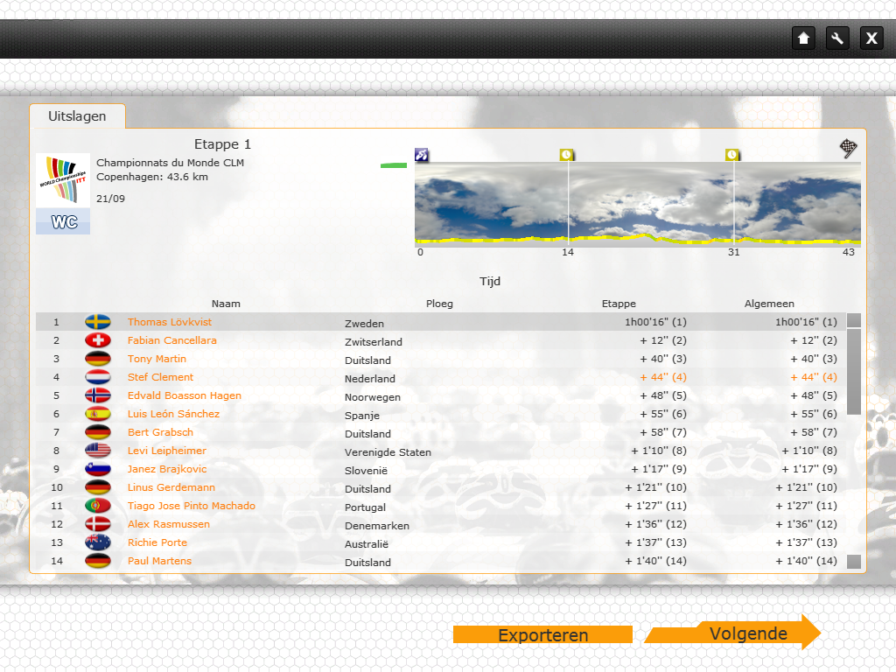This screenshot has height=672, width=896.
Task: Click the Swiss flag beside Fabian Cancellara
Action: pos(98,340)
